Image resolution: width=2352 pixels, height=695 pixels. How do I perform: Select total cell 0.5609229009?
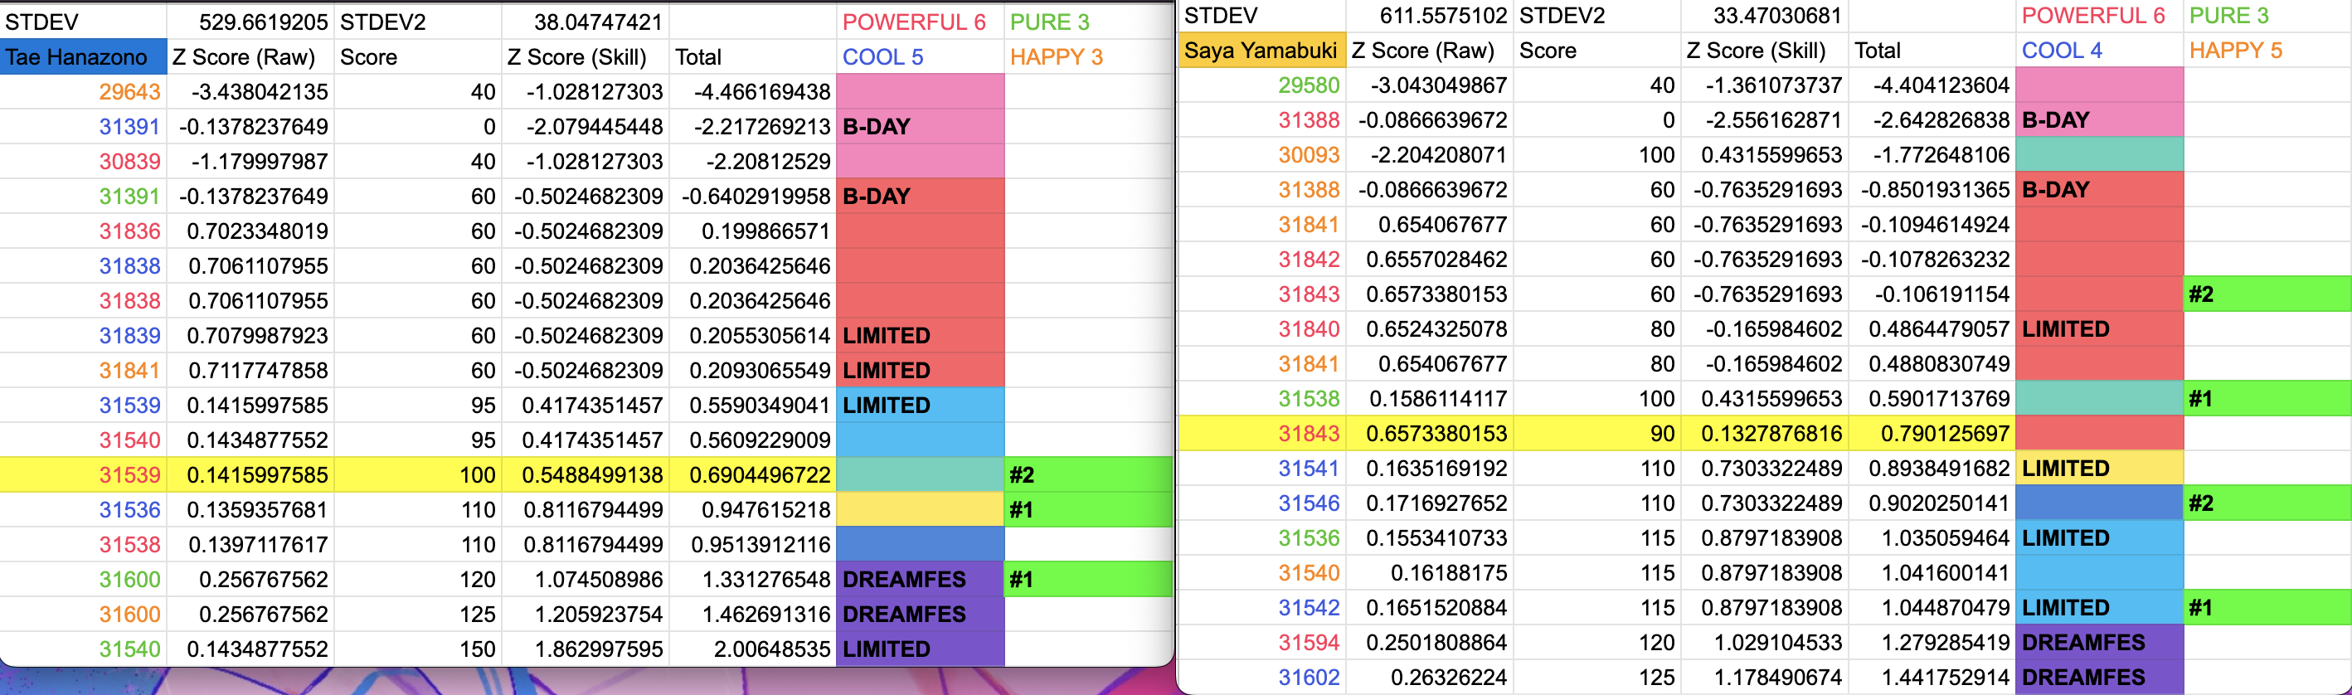click(x=753, y=440)
